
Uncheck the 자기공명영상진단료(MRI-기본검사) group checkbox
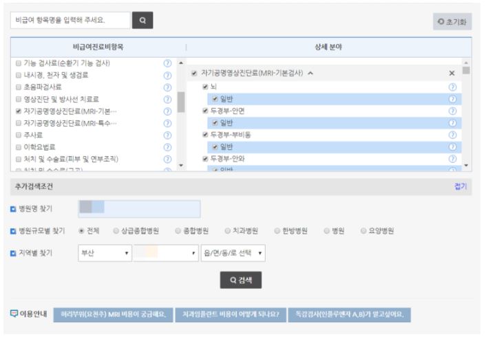coord(194,74)
